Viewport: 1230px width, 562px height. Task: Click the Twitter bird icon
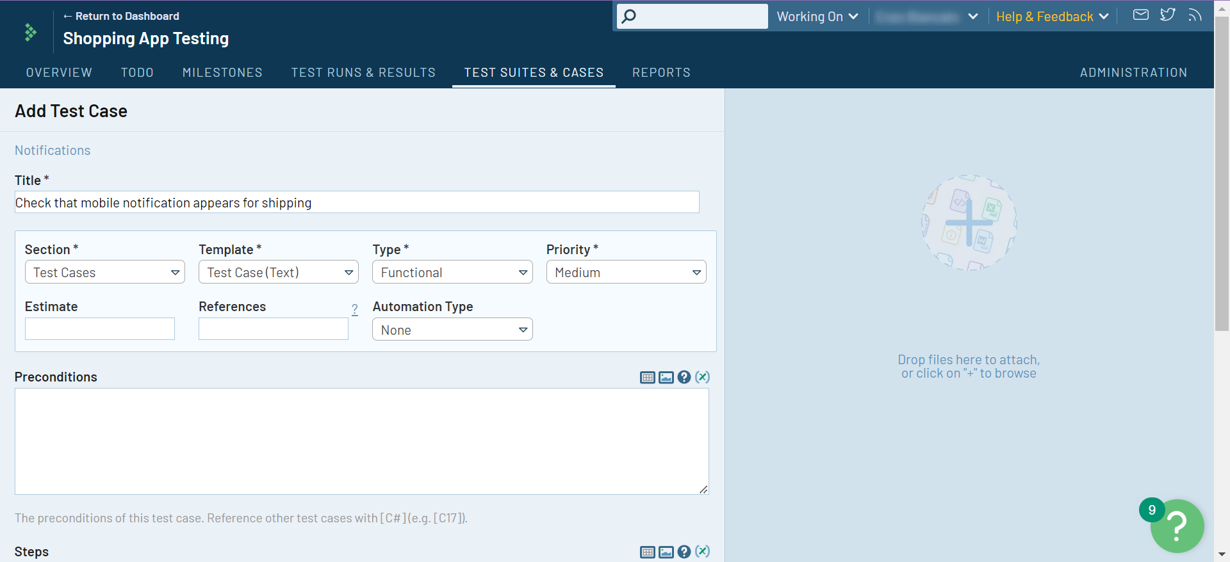coord(1167,15)
